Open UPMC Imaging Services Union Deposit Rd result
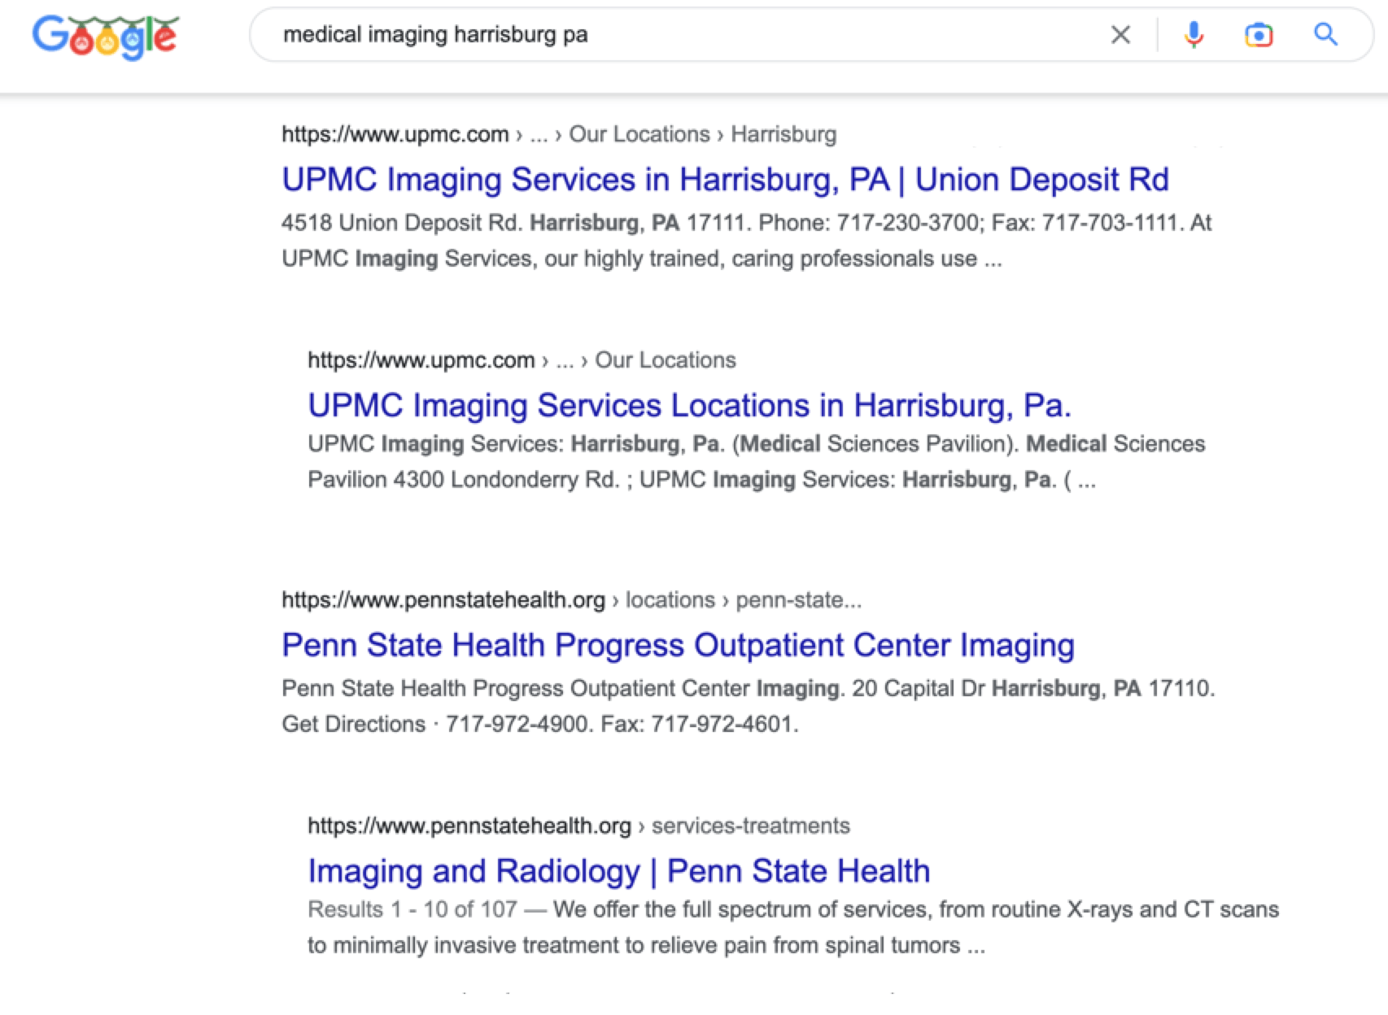Screen dimensions: 1388x1015 pyautogui.click(x=726, y=180)
